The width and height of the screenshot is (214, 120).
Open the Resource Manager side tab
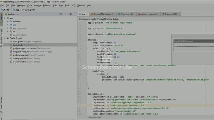(1, 38)
